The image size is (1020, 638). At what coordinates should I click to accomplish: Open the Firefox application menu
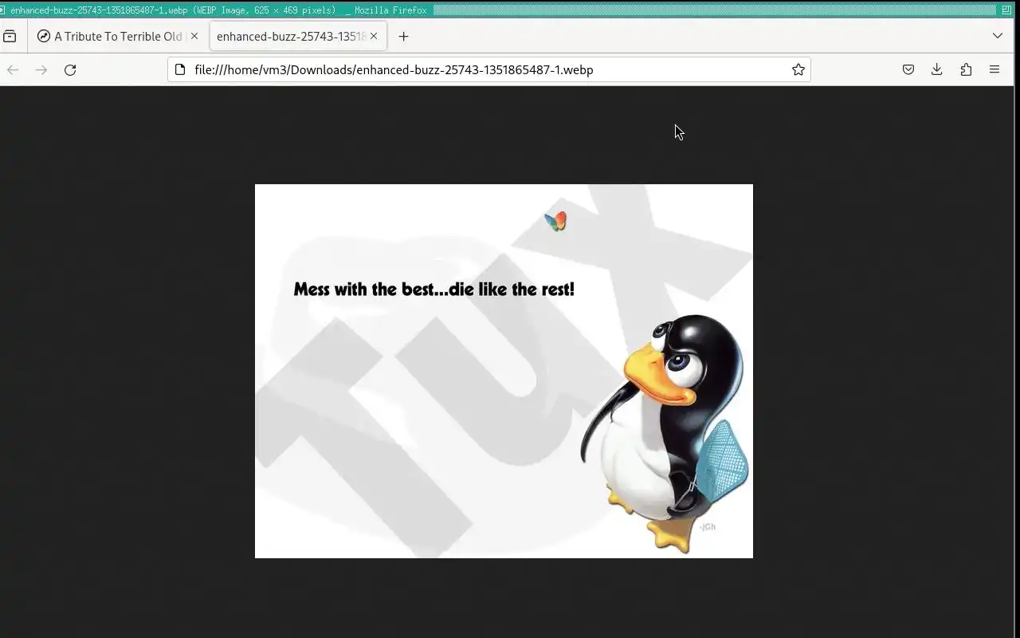pyautogui.click(x=994, y=69)
